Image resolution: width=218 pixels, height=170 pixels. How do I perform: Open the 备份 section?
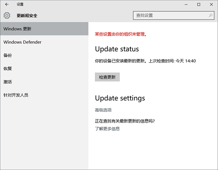click(44, 55)
